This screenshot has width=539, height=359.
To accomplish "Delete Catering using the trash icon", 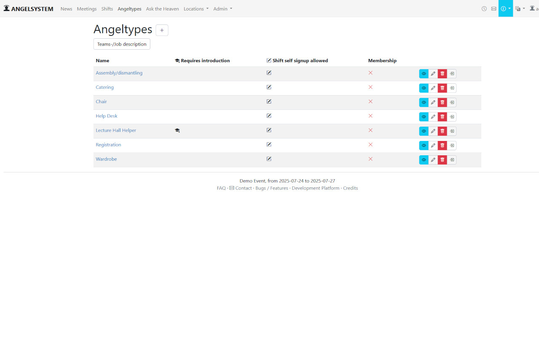I will (443, 88).
